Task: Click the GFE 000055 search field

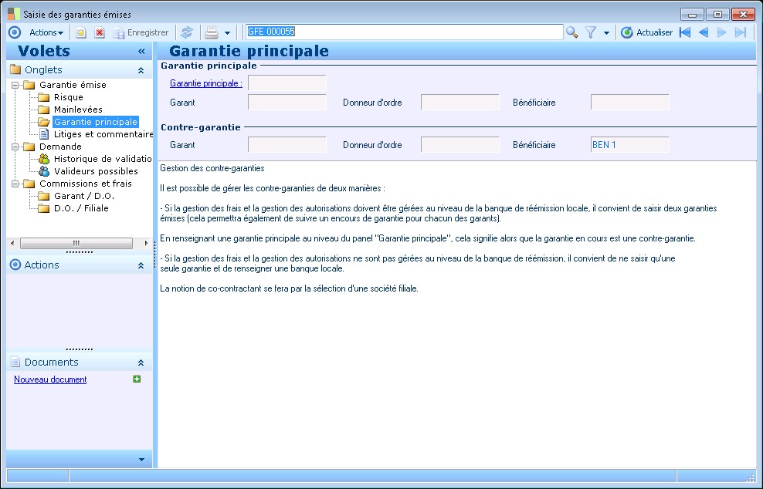Action: (x=404, y=32)
